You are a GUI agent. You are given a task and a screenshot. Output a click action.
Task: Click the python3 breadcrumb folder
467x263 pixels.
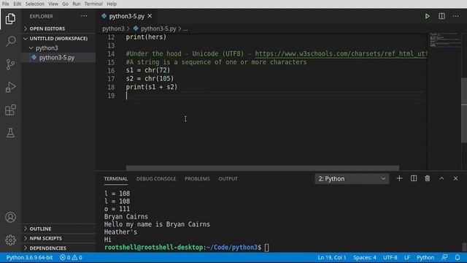click(113, 28)
